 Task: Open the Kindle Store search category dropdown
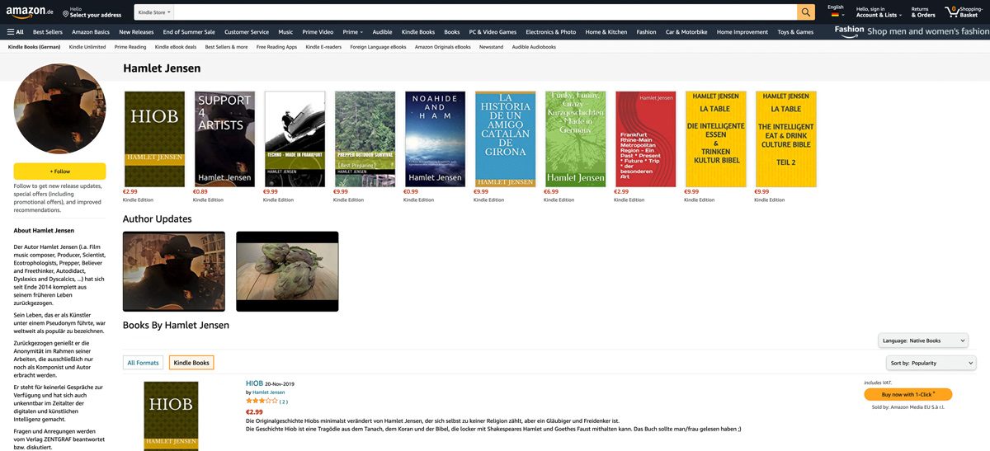coord(154,12)
